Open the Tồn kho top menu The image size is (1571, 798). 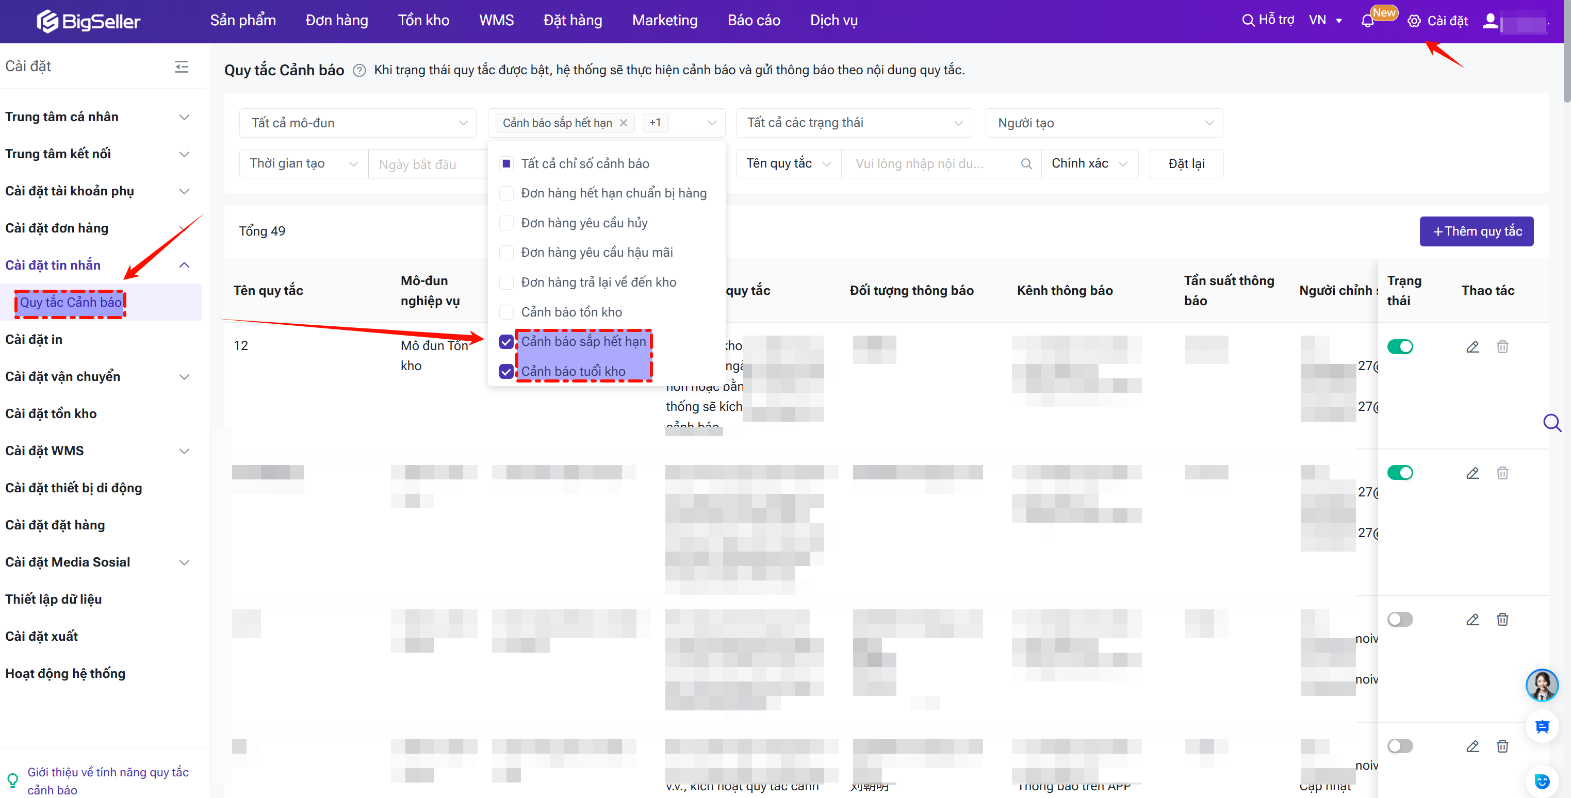(x=423, y=21)
